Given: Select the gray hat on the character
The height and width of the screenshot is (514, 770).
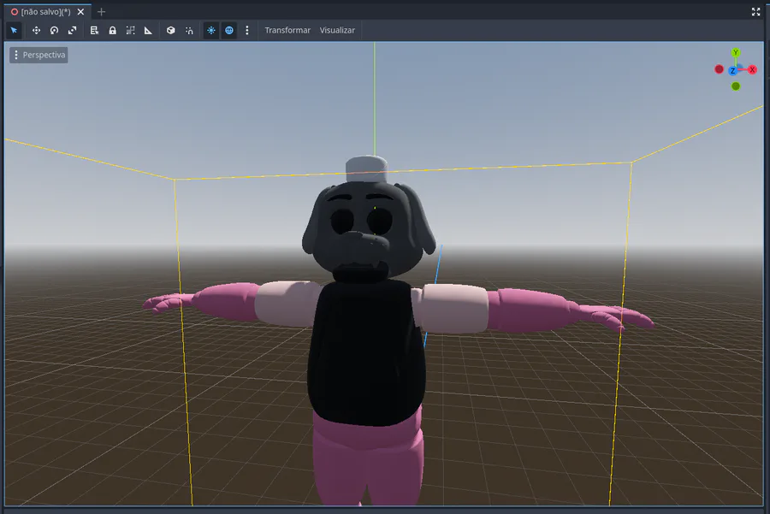Looking at the screenshot, I should click(366, 169).
